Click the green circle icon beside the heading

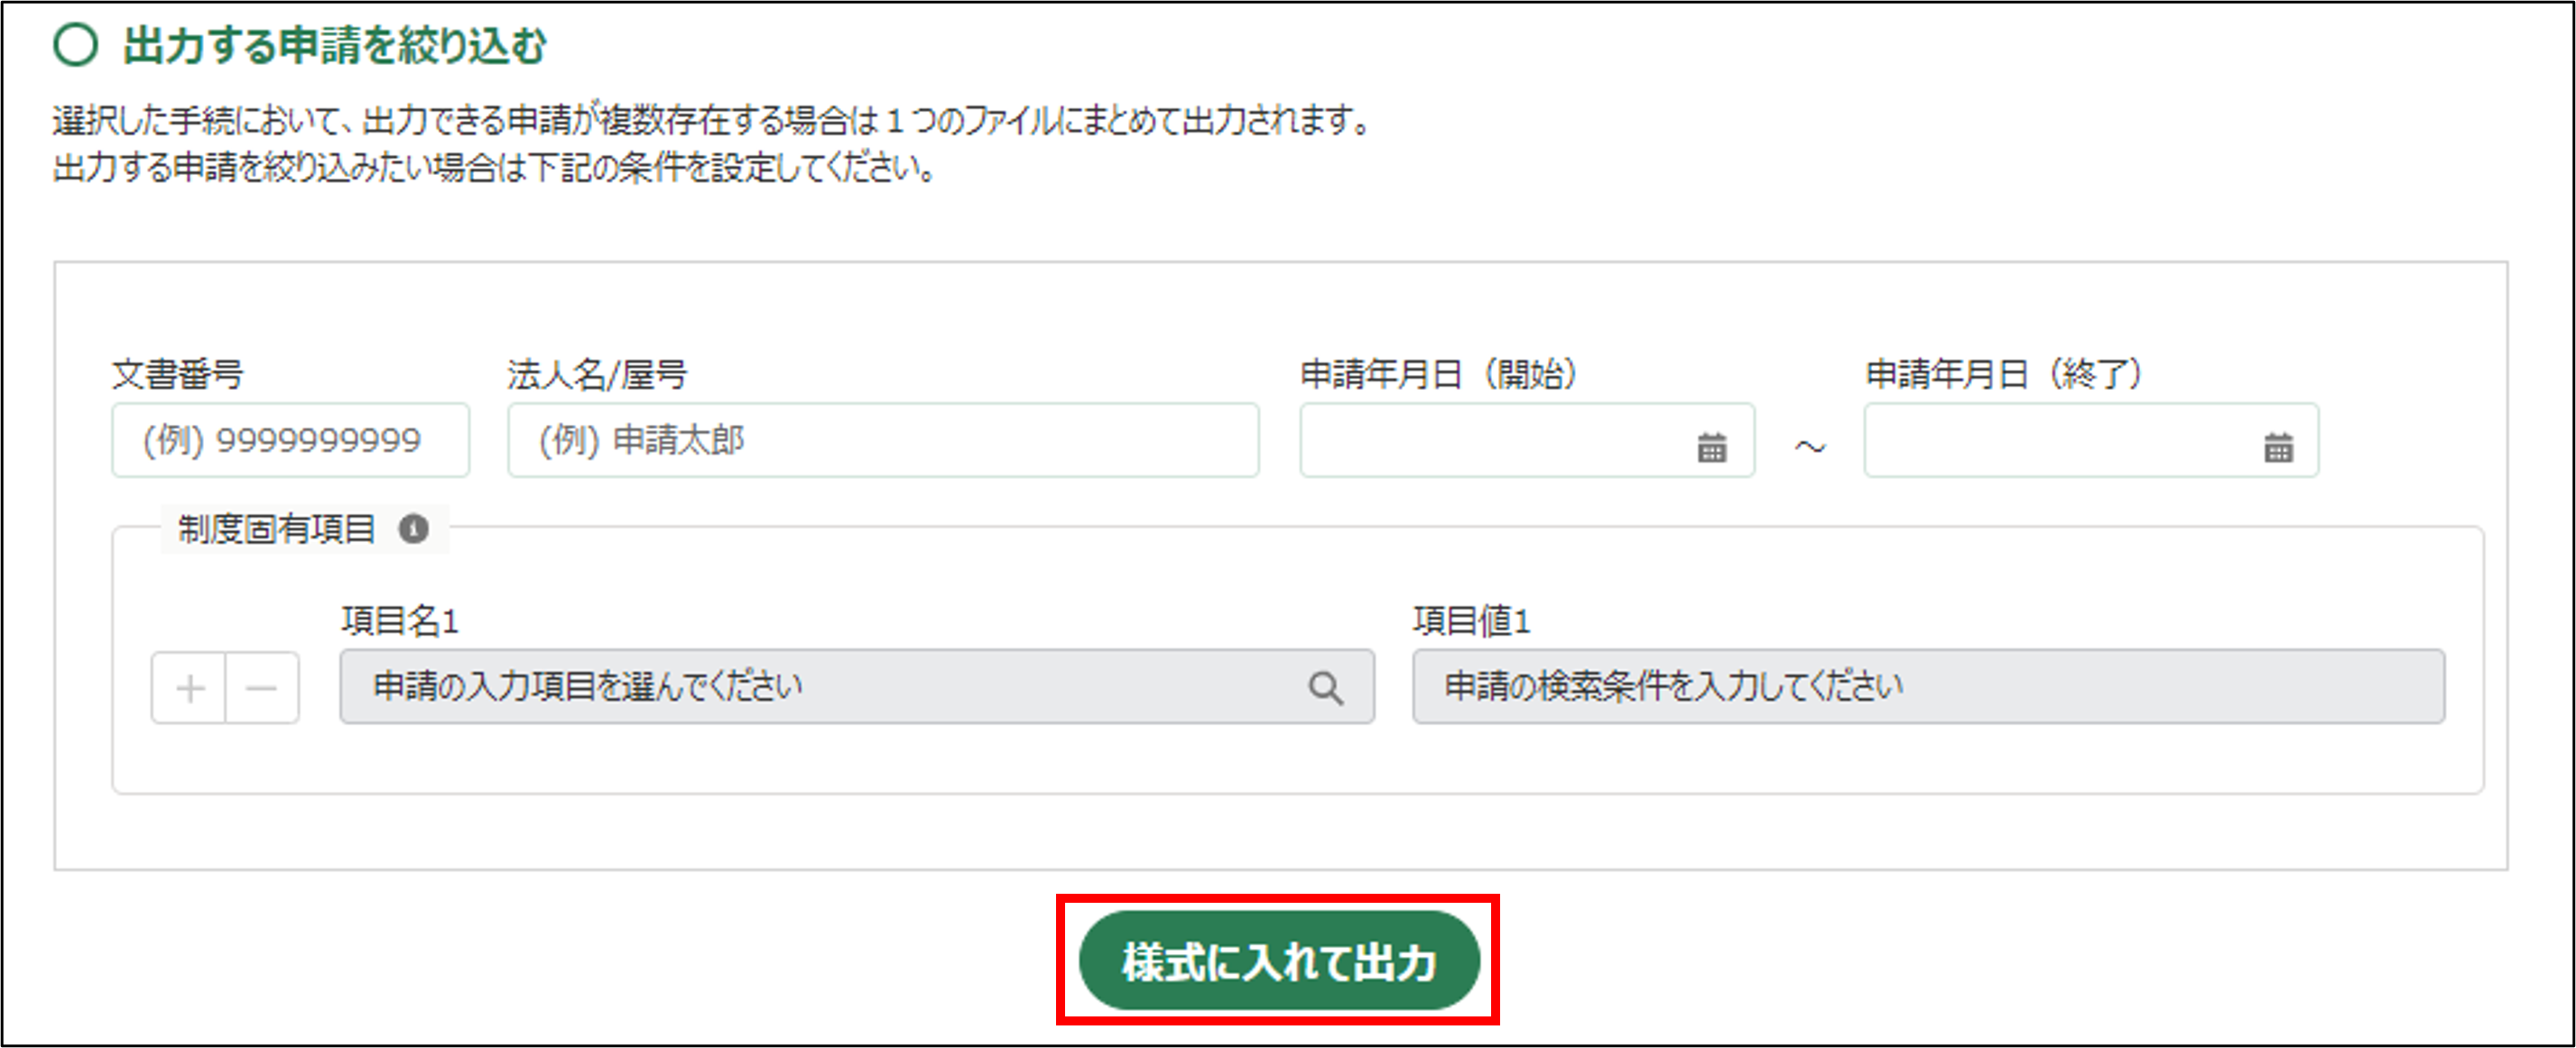tap(76, 45)
